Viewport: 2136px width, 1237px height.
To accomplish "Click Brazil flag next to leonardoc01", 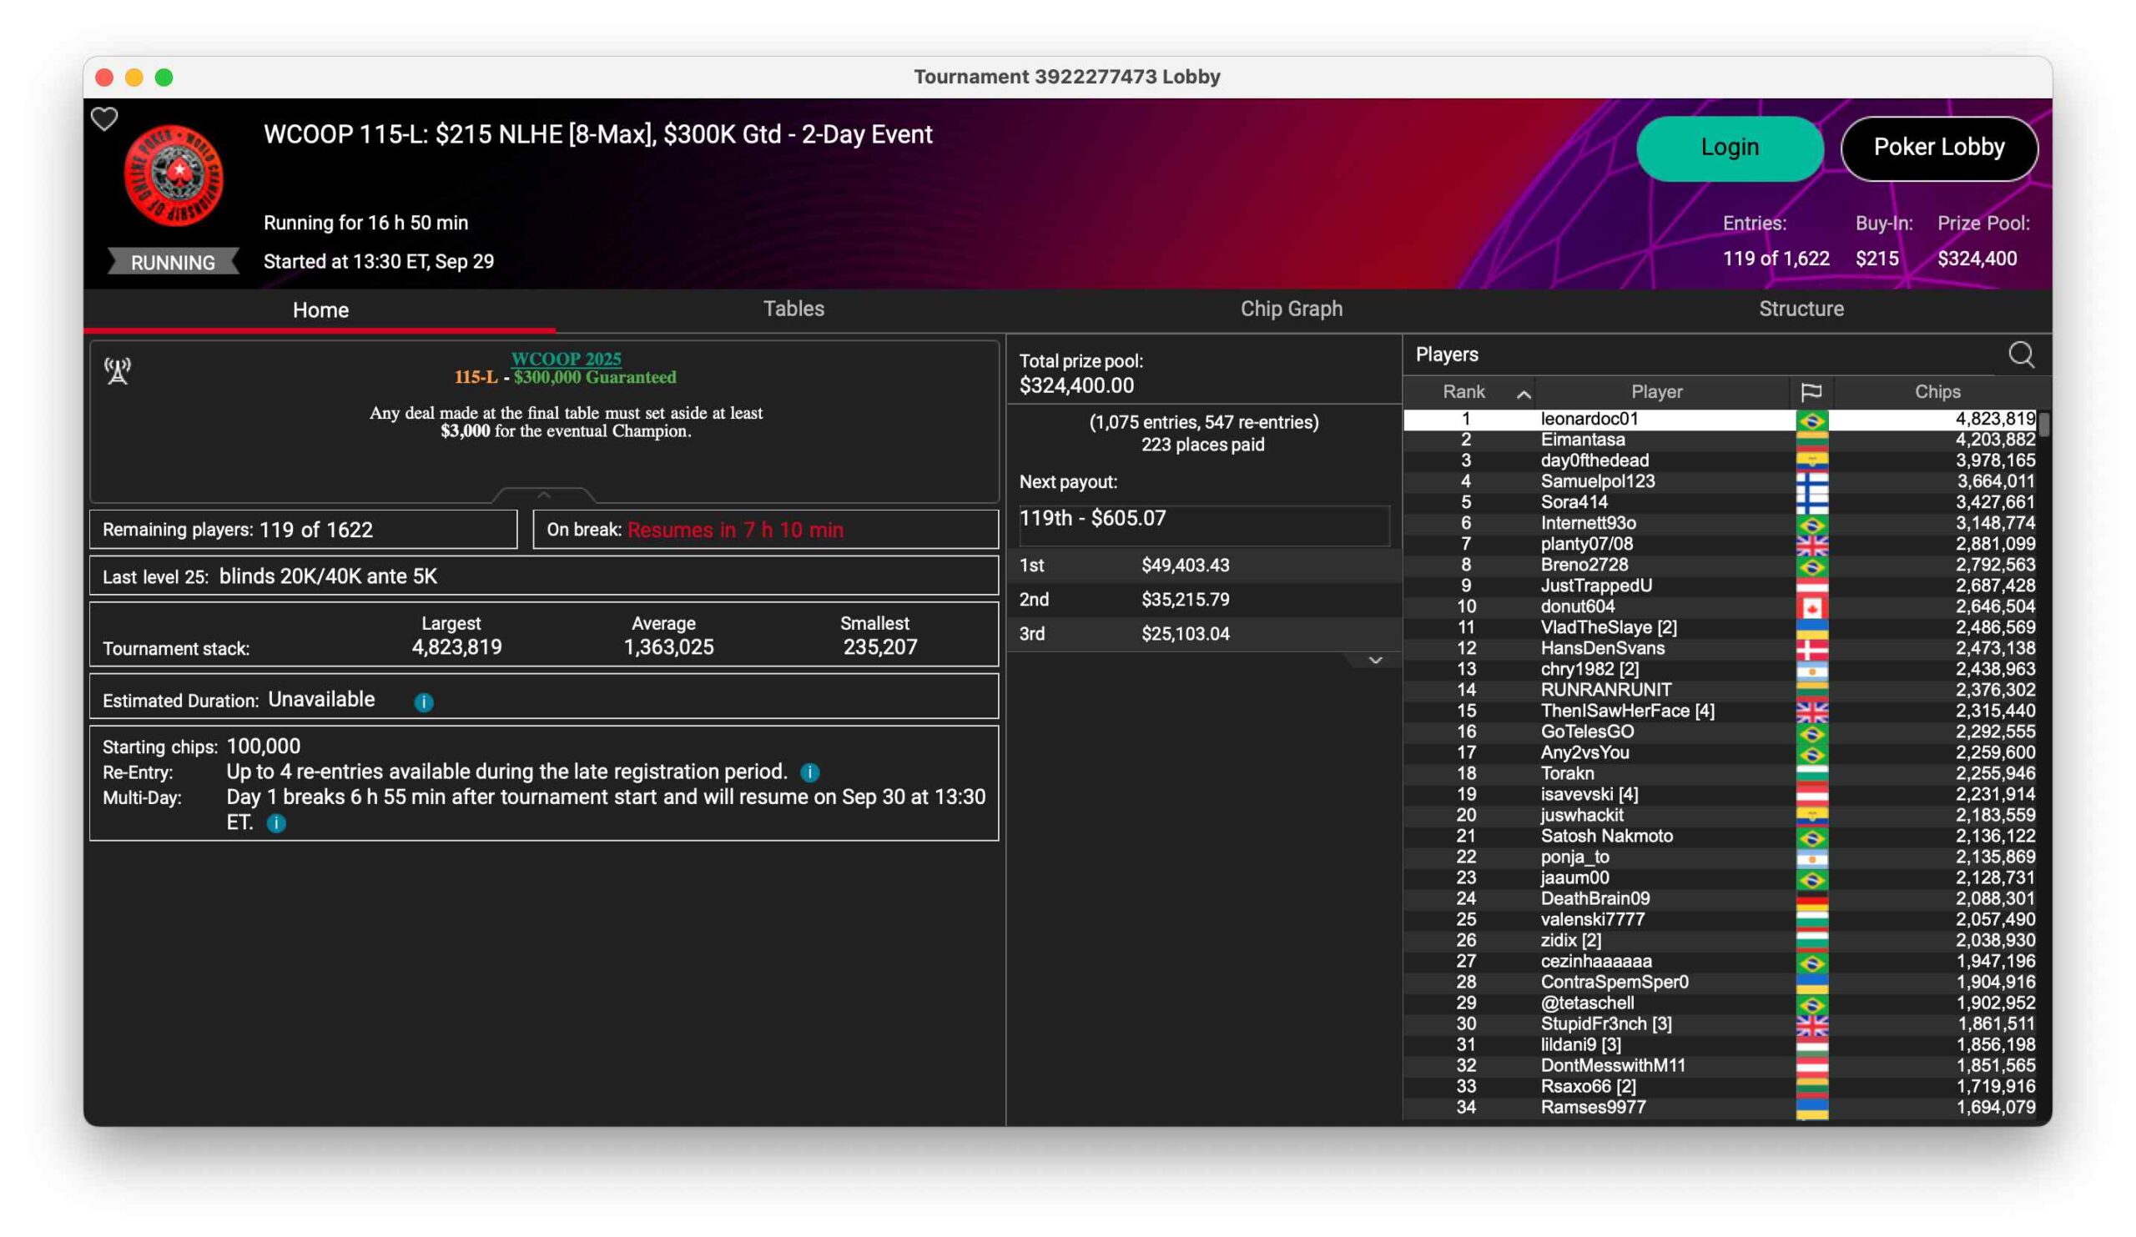I will (x=1811, y=420).
